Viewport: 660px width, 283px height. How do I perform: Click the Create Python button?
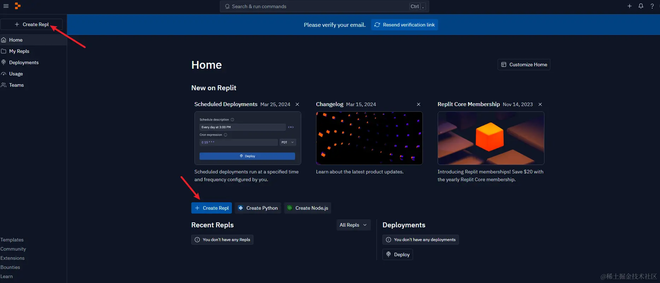coord(258,208)
